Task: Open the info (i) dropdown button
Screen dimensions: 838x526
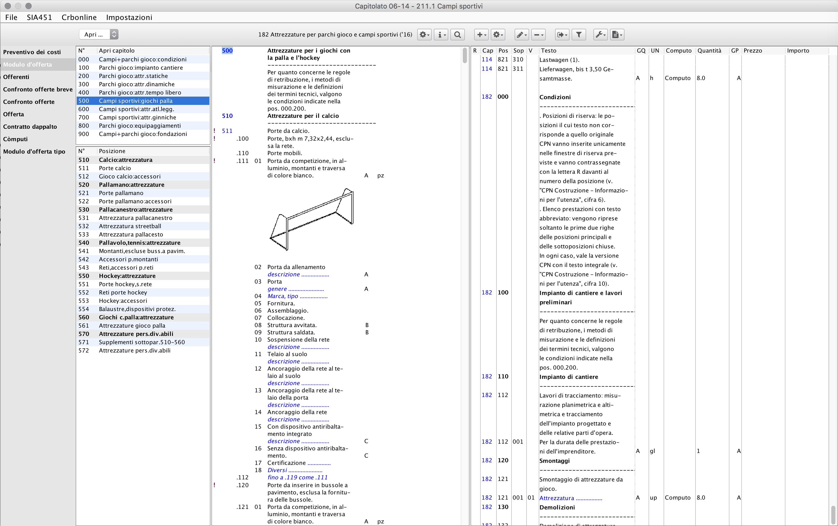Action: coord(441,34)
